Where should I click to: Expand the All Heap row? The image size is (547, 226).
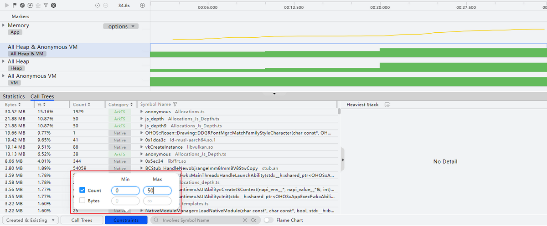pos(4,61)
